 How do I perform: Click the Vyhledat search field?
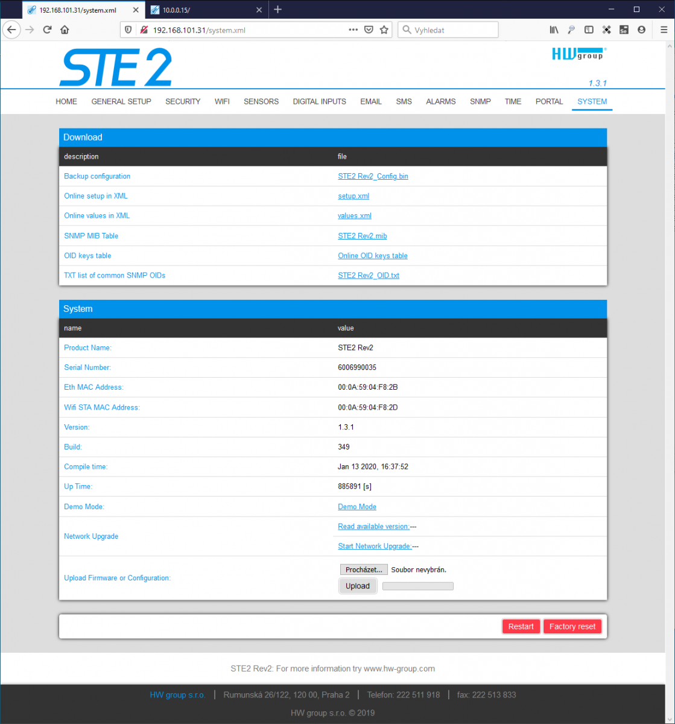click(x=448, y=30)
